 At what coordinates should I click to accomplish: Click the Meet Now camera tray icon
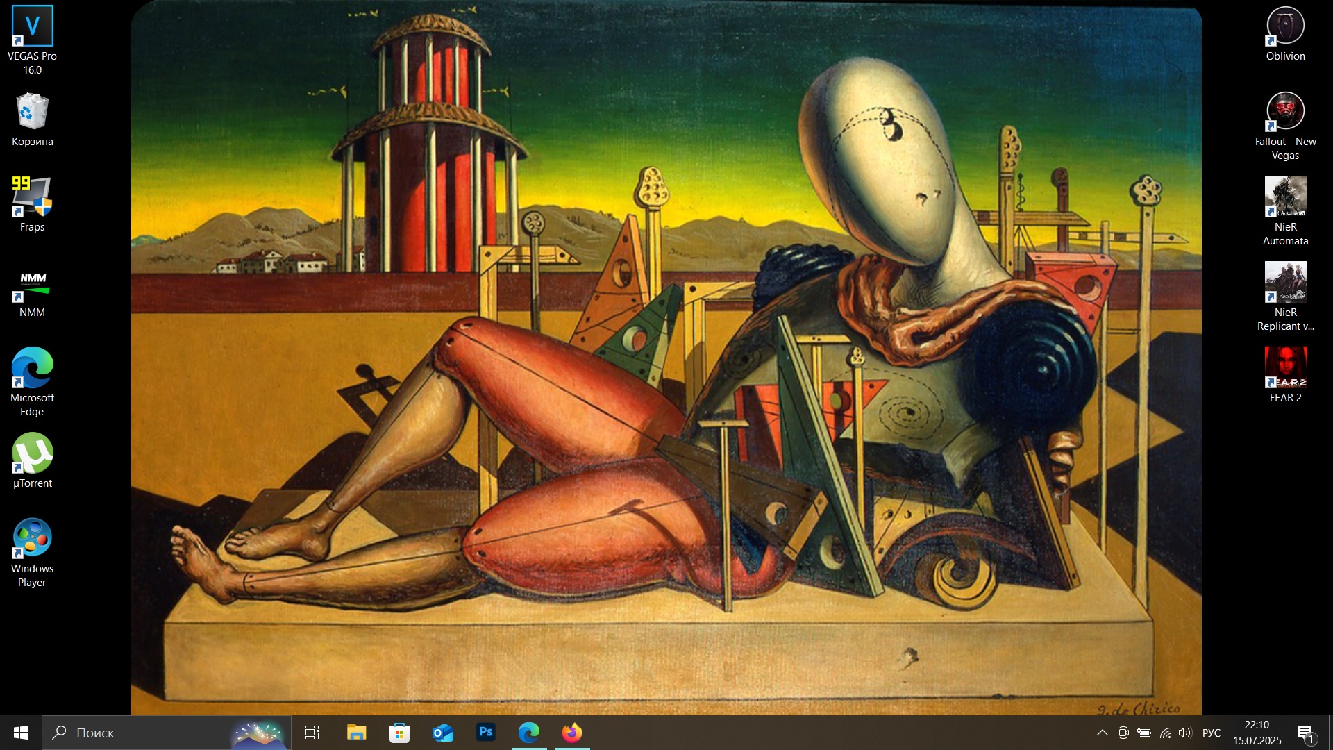pyautogui.click(x=1123, y=733)
